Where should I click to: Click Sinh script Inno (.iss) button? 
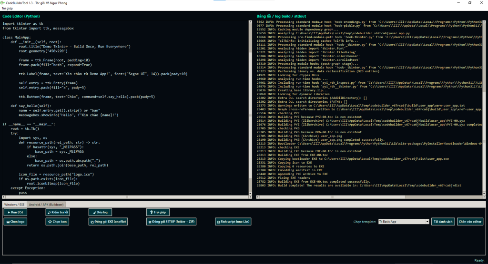click(x=233, y=222)
